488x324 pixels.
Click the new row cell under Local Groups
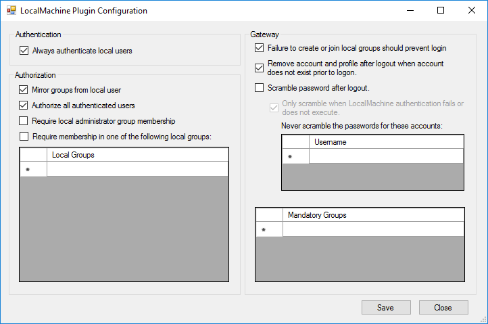click(137, 169)
